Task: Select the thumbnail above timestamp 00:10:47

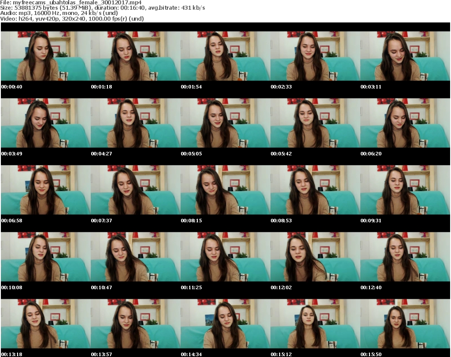Action: point(136,257)
